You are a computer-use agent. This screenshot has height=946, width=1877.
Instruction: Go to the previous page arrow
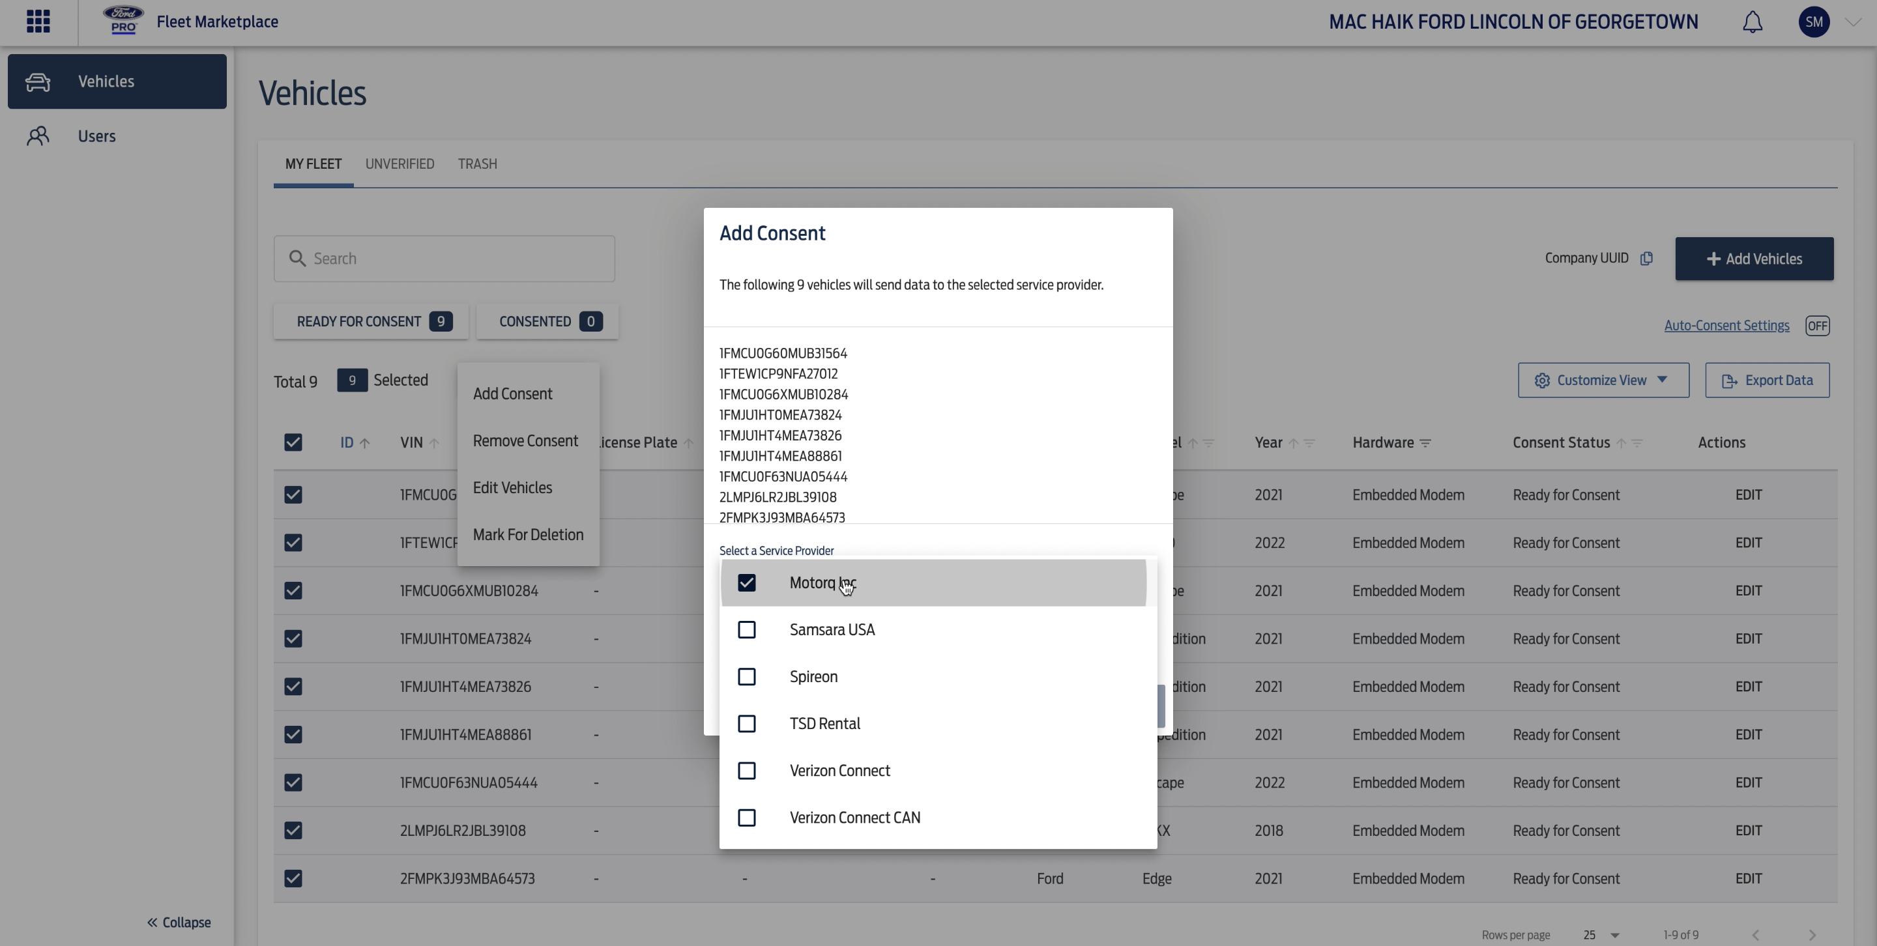1755,934
